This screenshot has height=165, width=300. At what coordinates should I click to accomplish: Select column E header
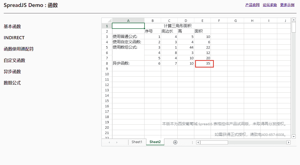(x=202, y=21)
